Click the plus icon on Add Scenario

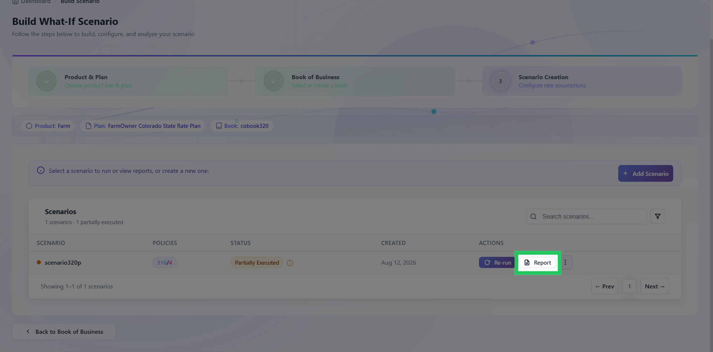point(625,174)
